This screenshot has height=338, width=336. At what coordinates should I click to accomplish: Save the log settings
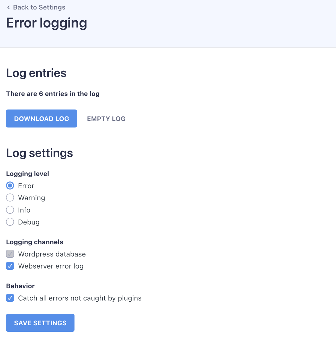(x=40, y=323)
